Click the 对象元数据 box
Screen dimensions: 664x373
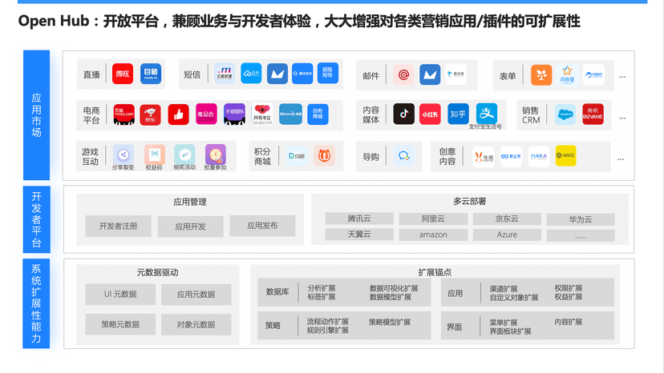point(196,324)
